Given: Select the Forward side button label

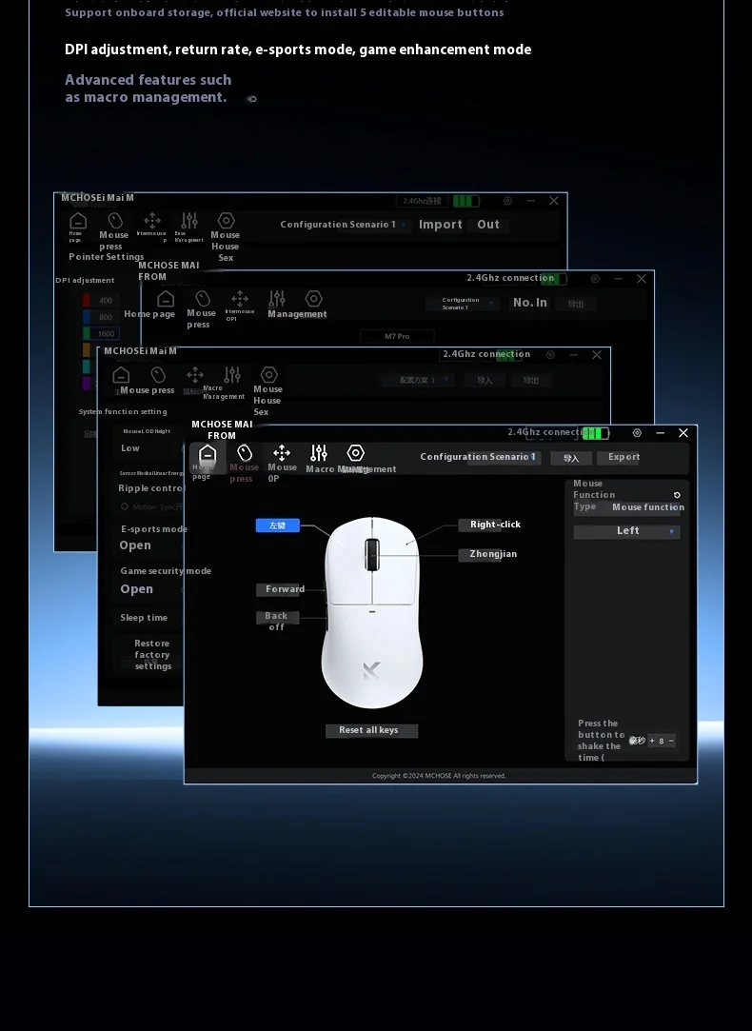Looking at the screenshot, I should [x=283, y=590].
